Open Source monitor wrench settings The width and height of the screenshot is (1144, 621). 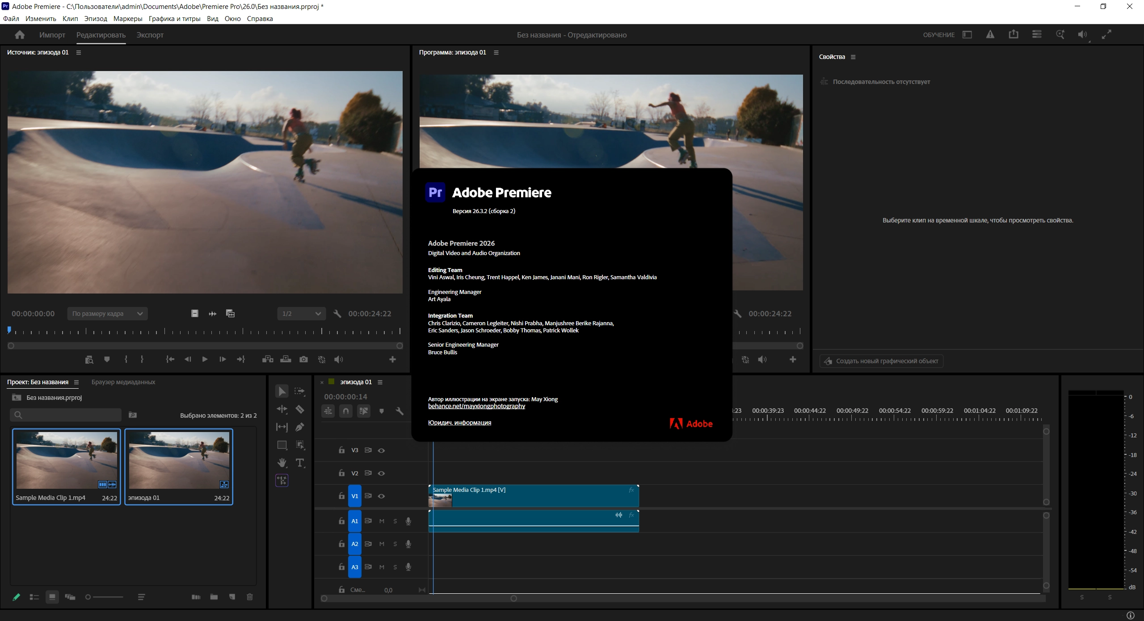point(337,314)
